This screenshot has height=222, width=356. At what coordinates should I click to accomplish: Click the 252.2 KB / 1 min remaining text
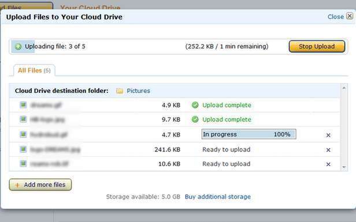point(227,47)
